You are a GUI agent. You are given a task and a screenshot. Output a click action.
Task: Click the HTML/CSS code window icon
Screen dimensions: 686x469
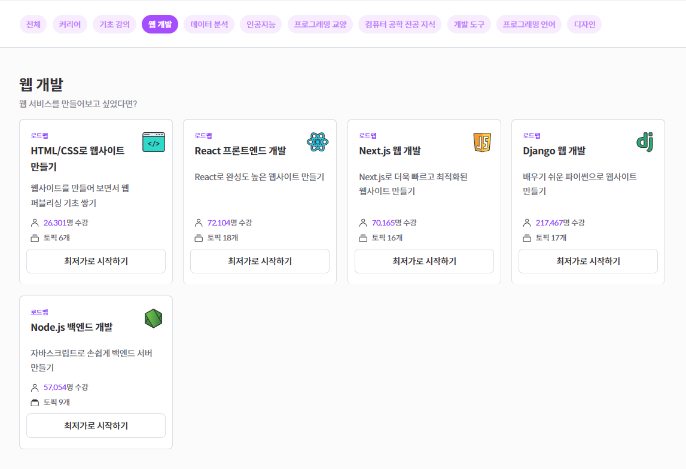(154, 142)
